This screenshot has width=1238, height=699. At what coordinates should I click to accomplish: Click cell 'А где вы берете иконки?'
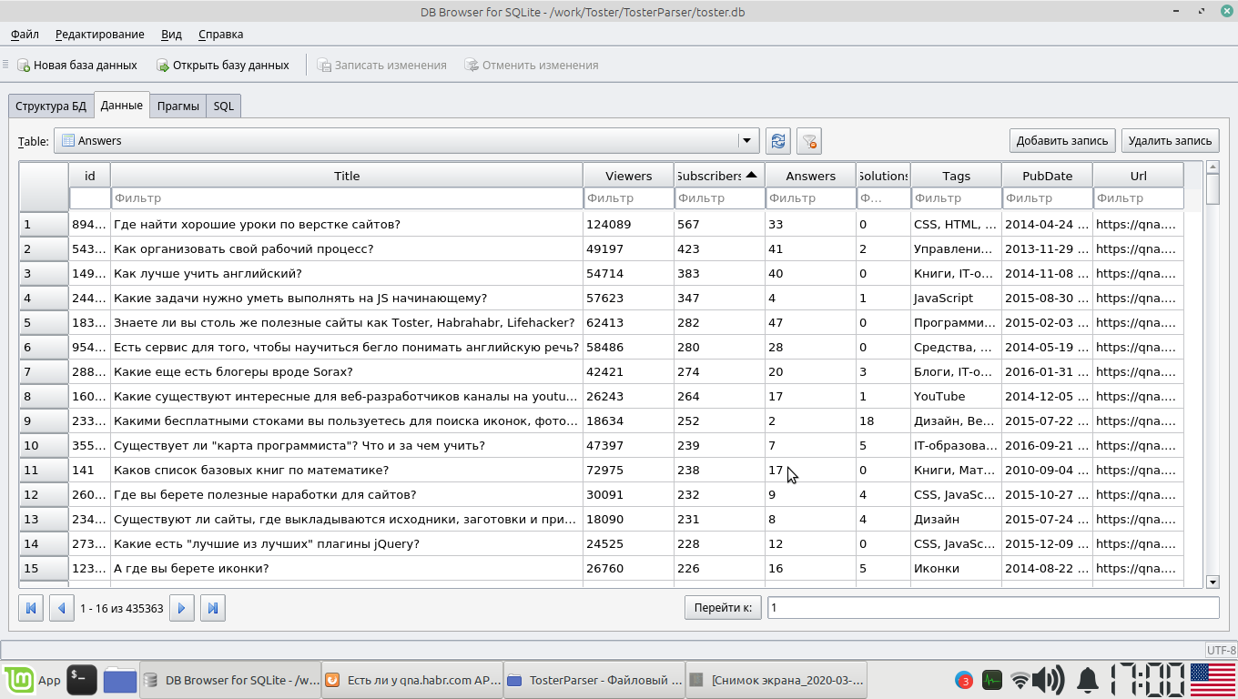click(347, 569)
